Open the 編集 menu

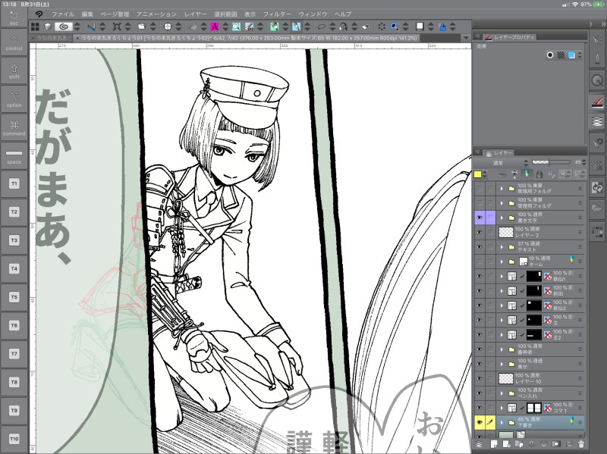click(87, 14)
